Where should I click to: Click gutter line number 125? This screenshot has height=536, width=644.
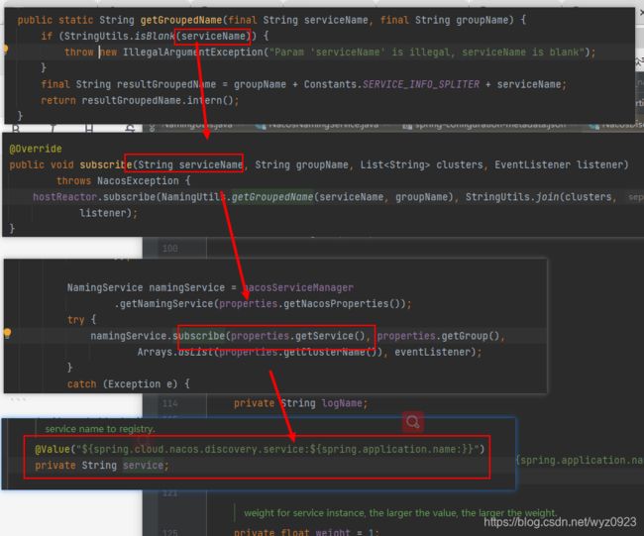click(170, 533)
